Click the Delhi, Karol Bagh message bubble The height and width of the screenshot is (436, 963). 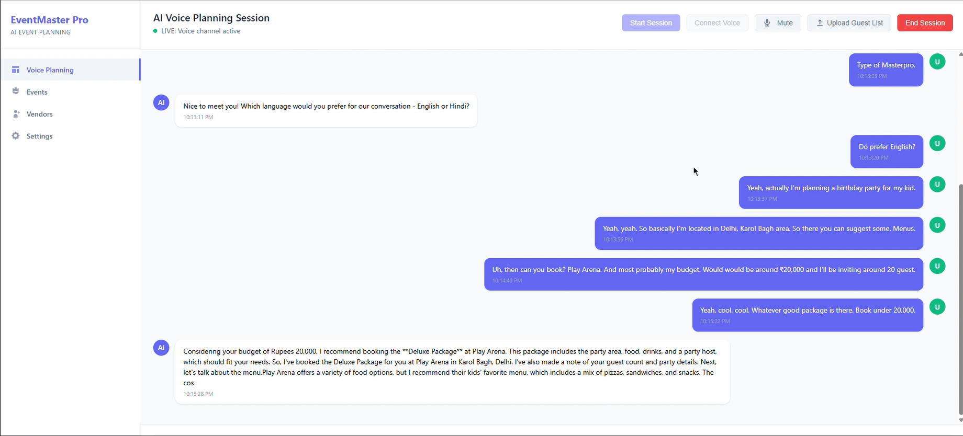(759, 233)
